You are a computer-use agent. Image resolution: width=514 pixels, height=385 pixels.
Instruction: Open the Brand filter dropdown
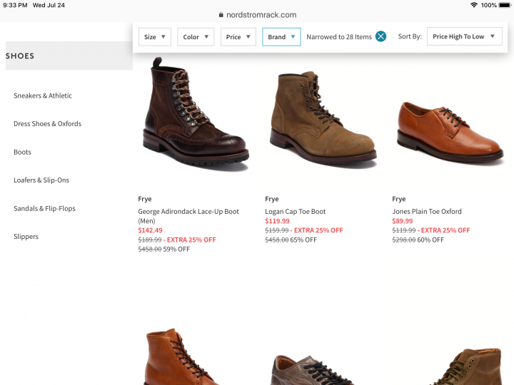click(281, 37)
